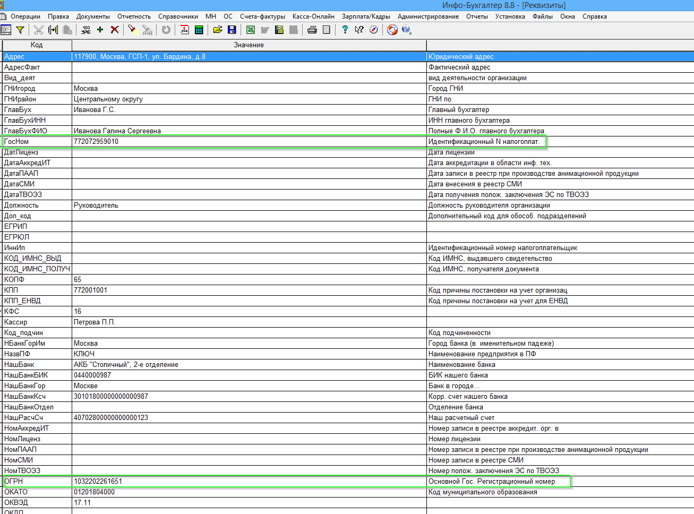Click the empty АдресФакт value field
Screen dimensions: 694x514
[x=249, y=67]
